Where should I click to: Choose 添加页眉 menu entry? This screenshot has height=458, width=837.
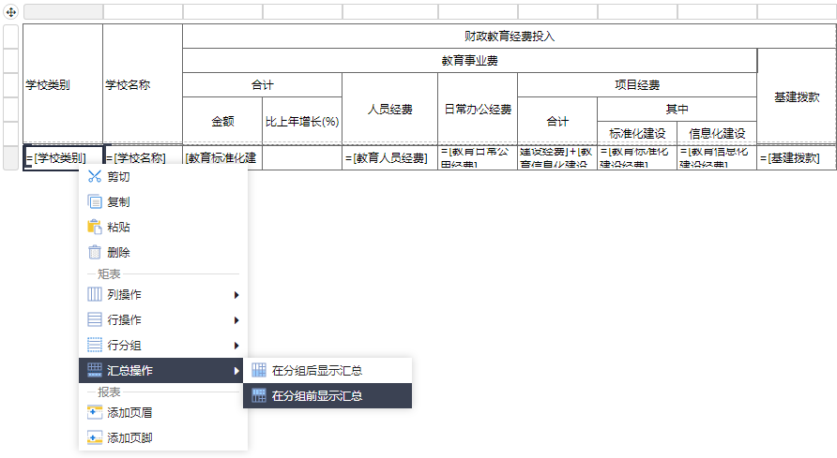[x=163, y=412]
